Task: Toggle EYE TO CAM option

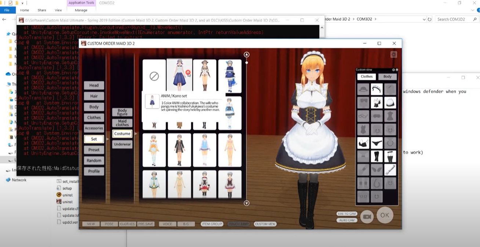Action: 347,214
